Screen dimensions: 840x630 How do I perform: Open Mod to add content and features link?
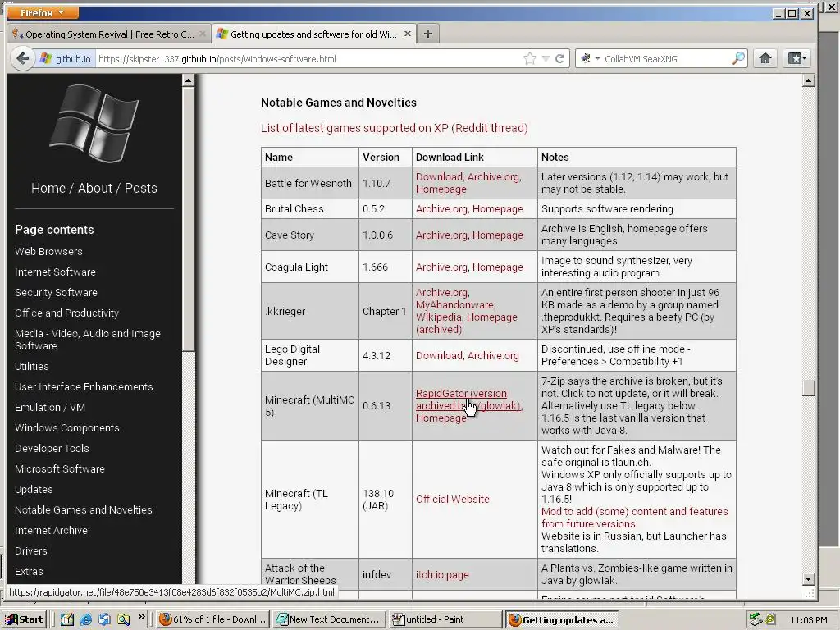tap(634, 518)
